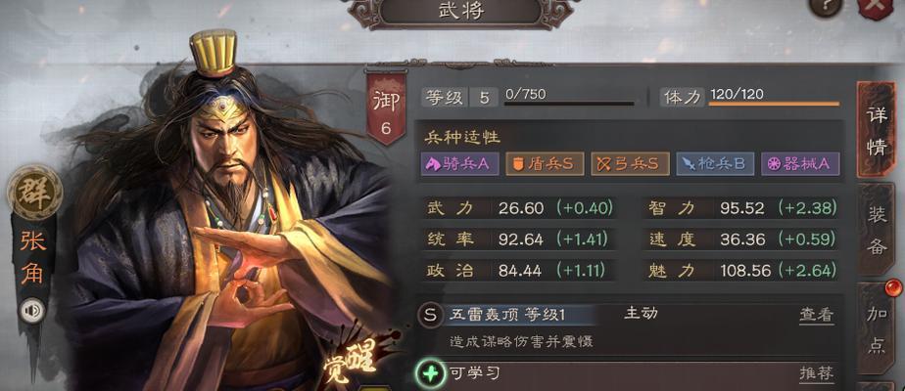Click the green plus 可学习 skill slot icon
Screen dimensions: 905x391
tap(429, 373)
